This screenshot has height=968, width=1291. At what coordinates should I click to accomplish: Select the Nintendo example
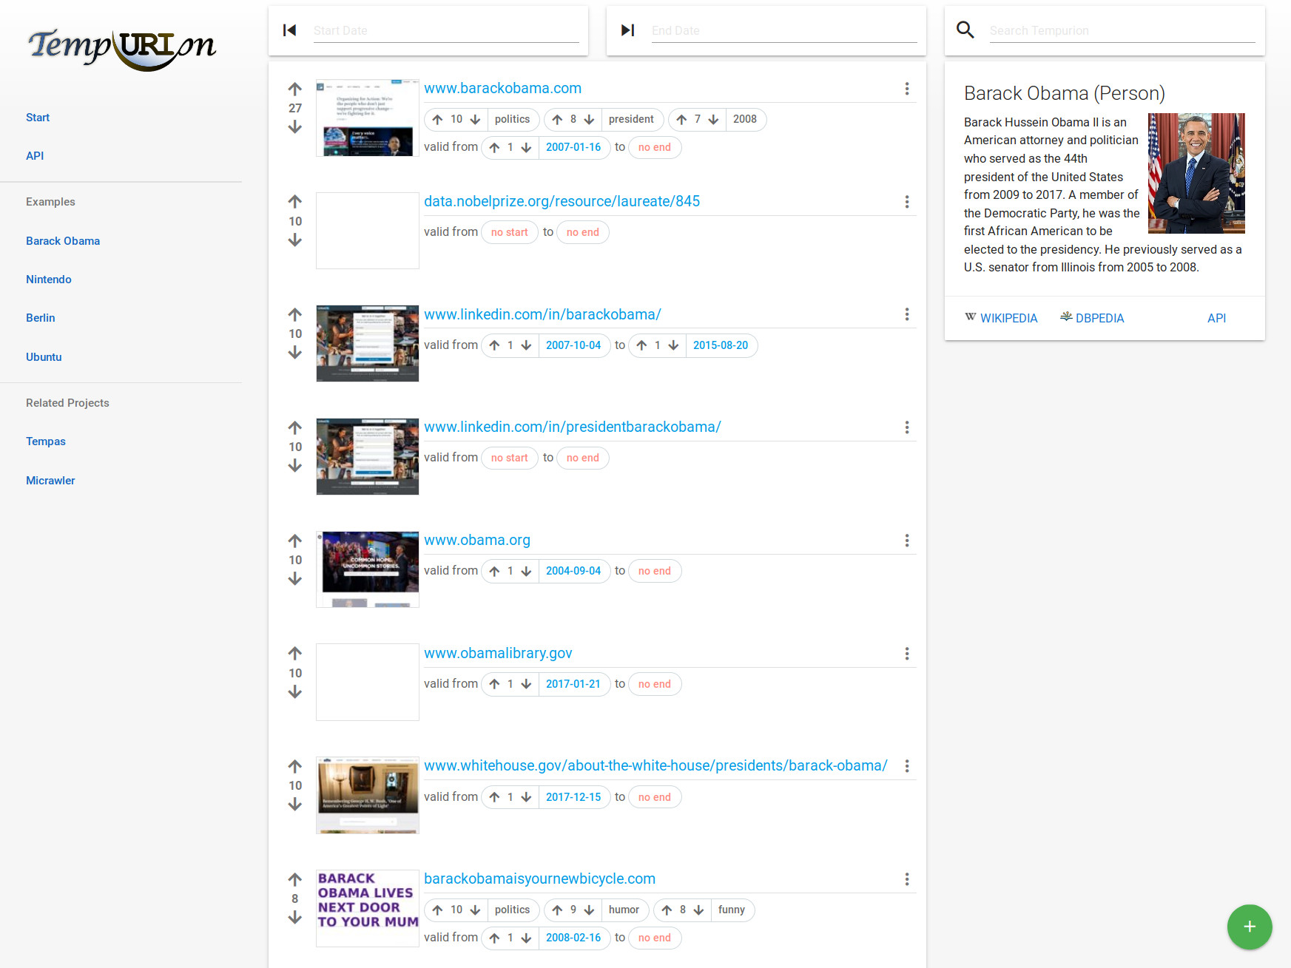49,280
